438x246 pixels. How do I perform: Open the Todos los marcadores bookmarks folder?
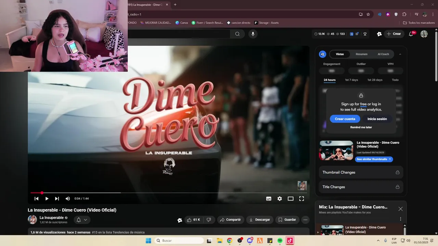419,23
